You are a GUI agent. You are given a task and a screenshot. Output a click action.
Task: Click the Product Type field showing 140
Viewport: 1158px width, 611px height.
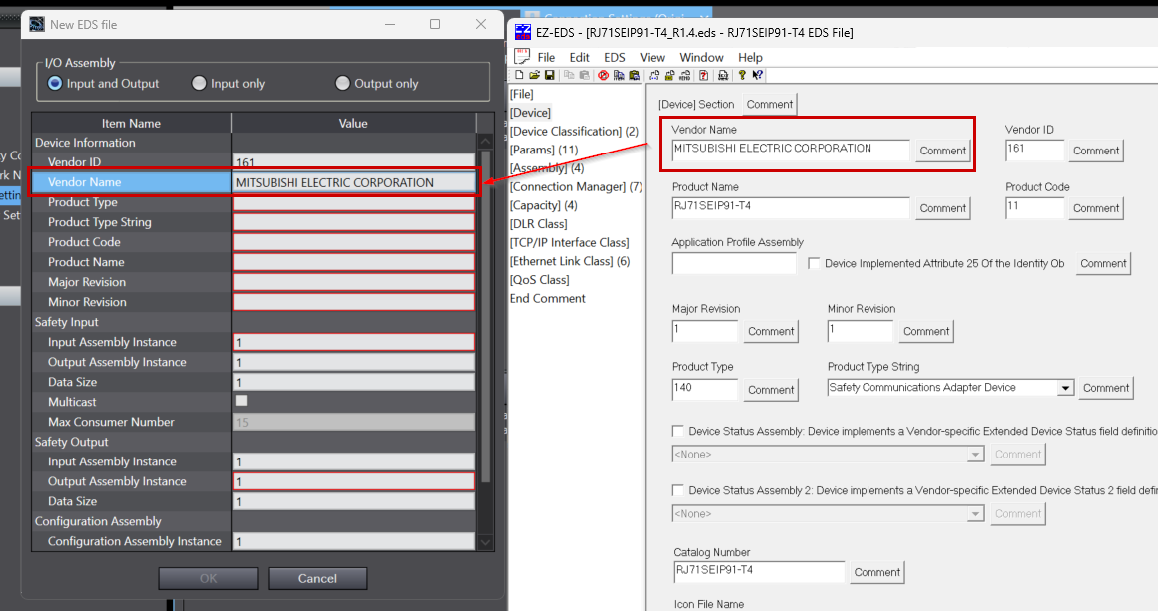click(705, 389)
